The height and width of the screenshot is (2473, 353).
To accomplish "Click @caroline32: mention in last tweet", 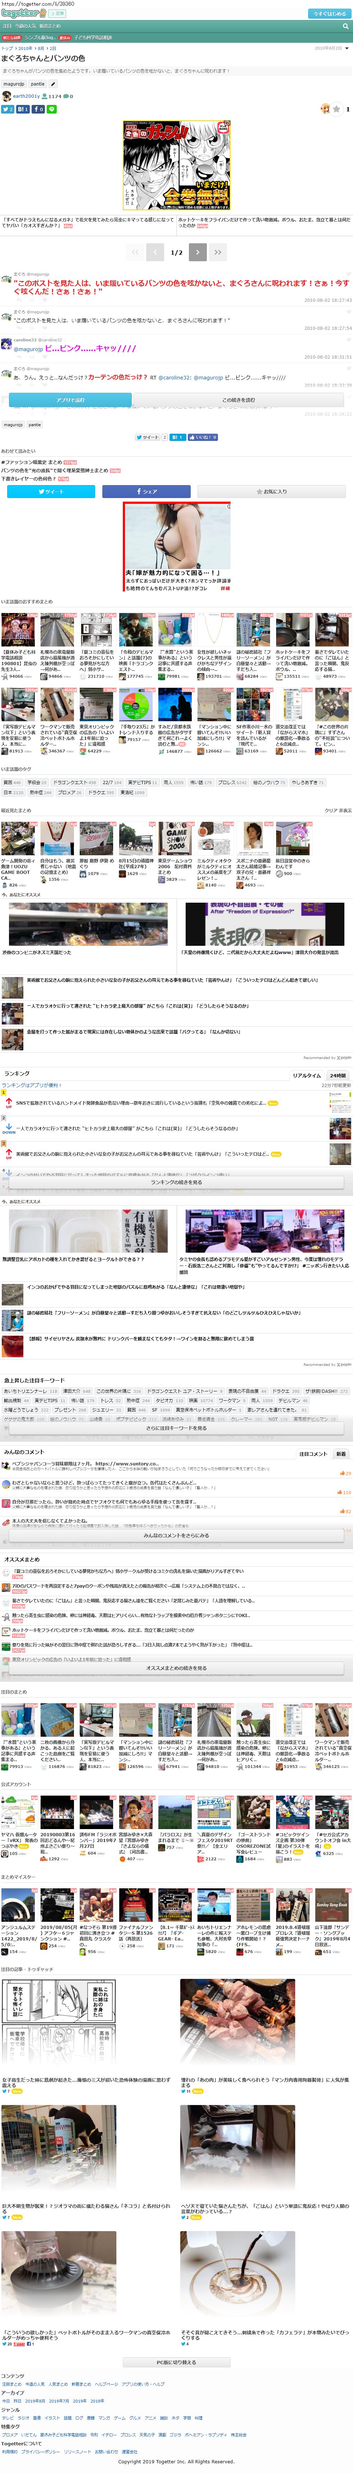I will 175,377.
